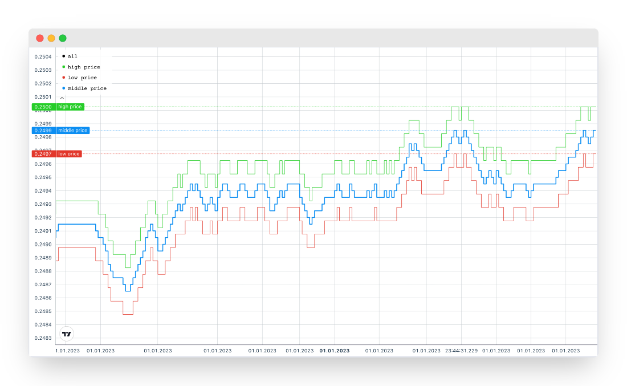Click the bold 01.01.2023 date on the time axis
Screen dimensions: 627x386
pyautogui.click(x=335, y=351)
